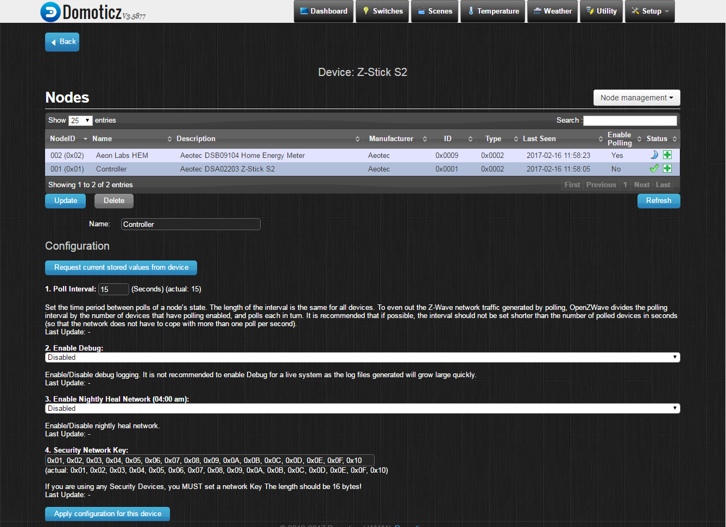Screen dimensions: 726x527
Task: Sort table by Type column
Action: (x=497, y=139)
